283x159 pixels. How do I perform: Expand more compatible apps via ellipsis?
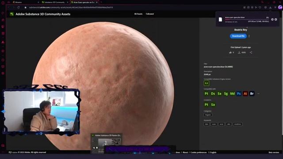[x=258, y=94]
